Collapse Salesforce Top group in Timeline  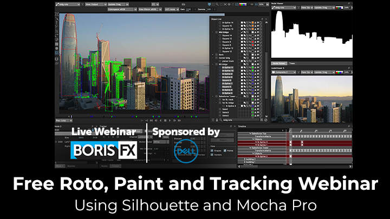(x=250, y=134)
